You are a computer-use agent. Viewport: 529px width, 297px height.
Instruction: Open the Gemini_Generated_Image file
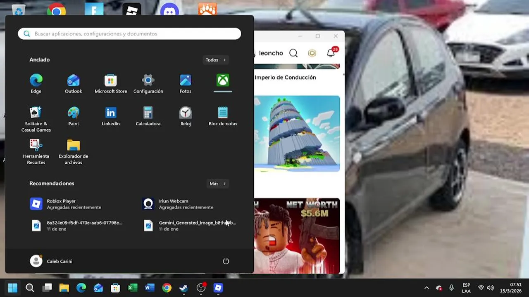[x=190, y=225]
